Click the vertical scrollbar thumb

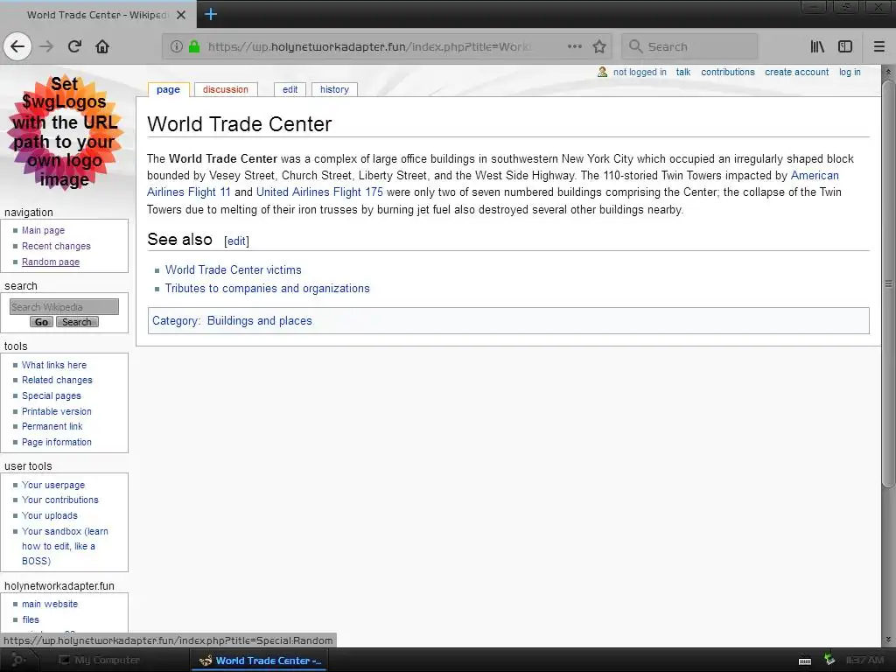click(887, 283)
